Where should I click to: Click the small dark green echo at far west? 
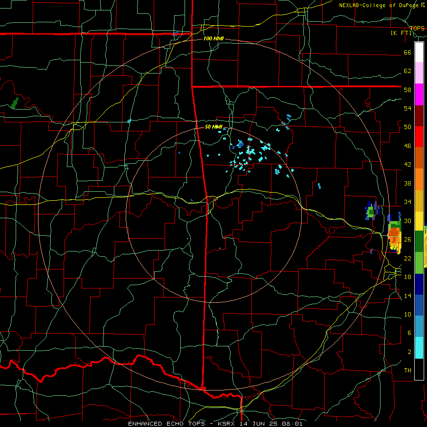(15, 103)
